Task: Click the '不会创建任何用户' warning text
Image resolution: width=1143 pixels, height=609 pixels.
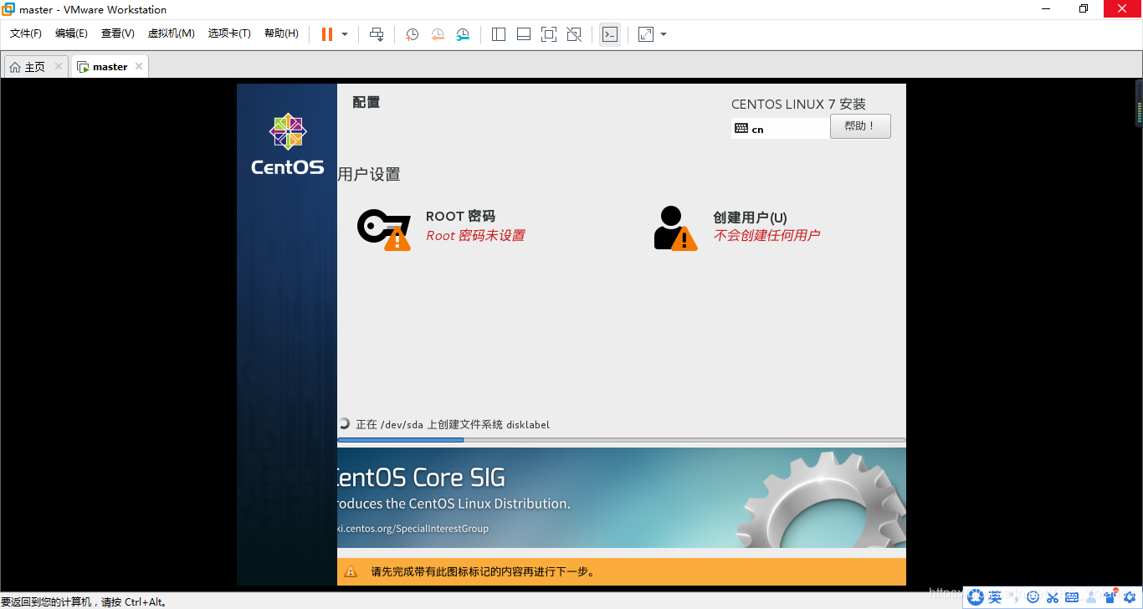Action: [766, 236]
